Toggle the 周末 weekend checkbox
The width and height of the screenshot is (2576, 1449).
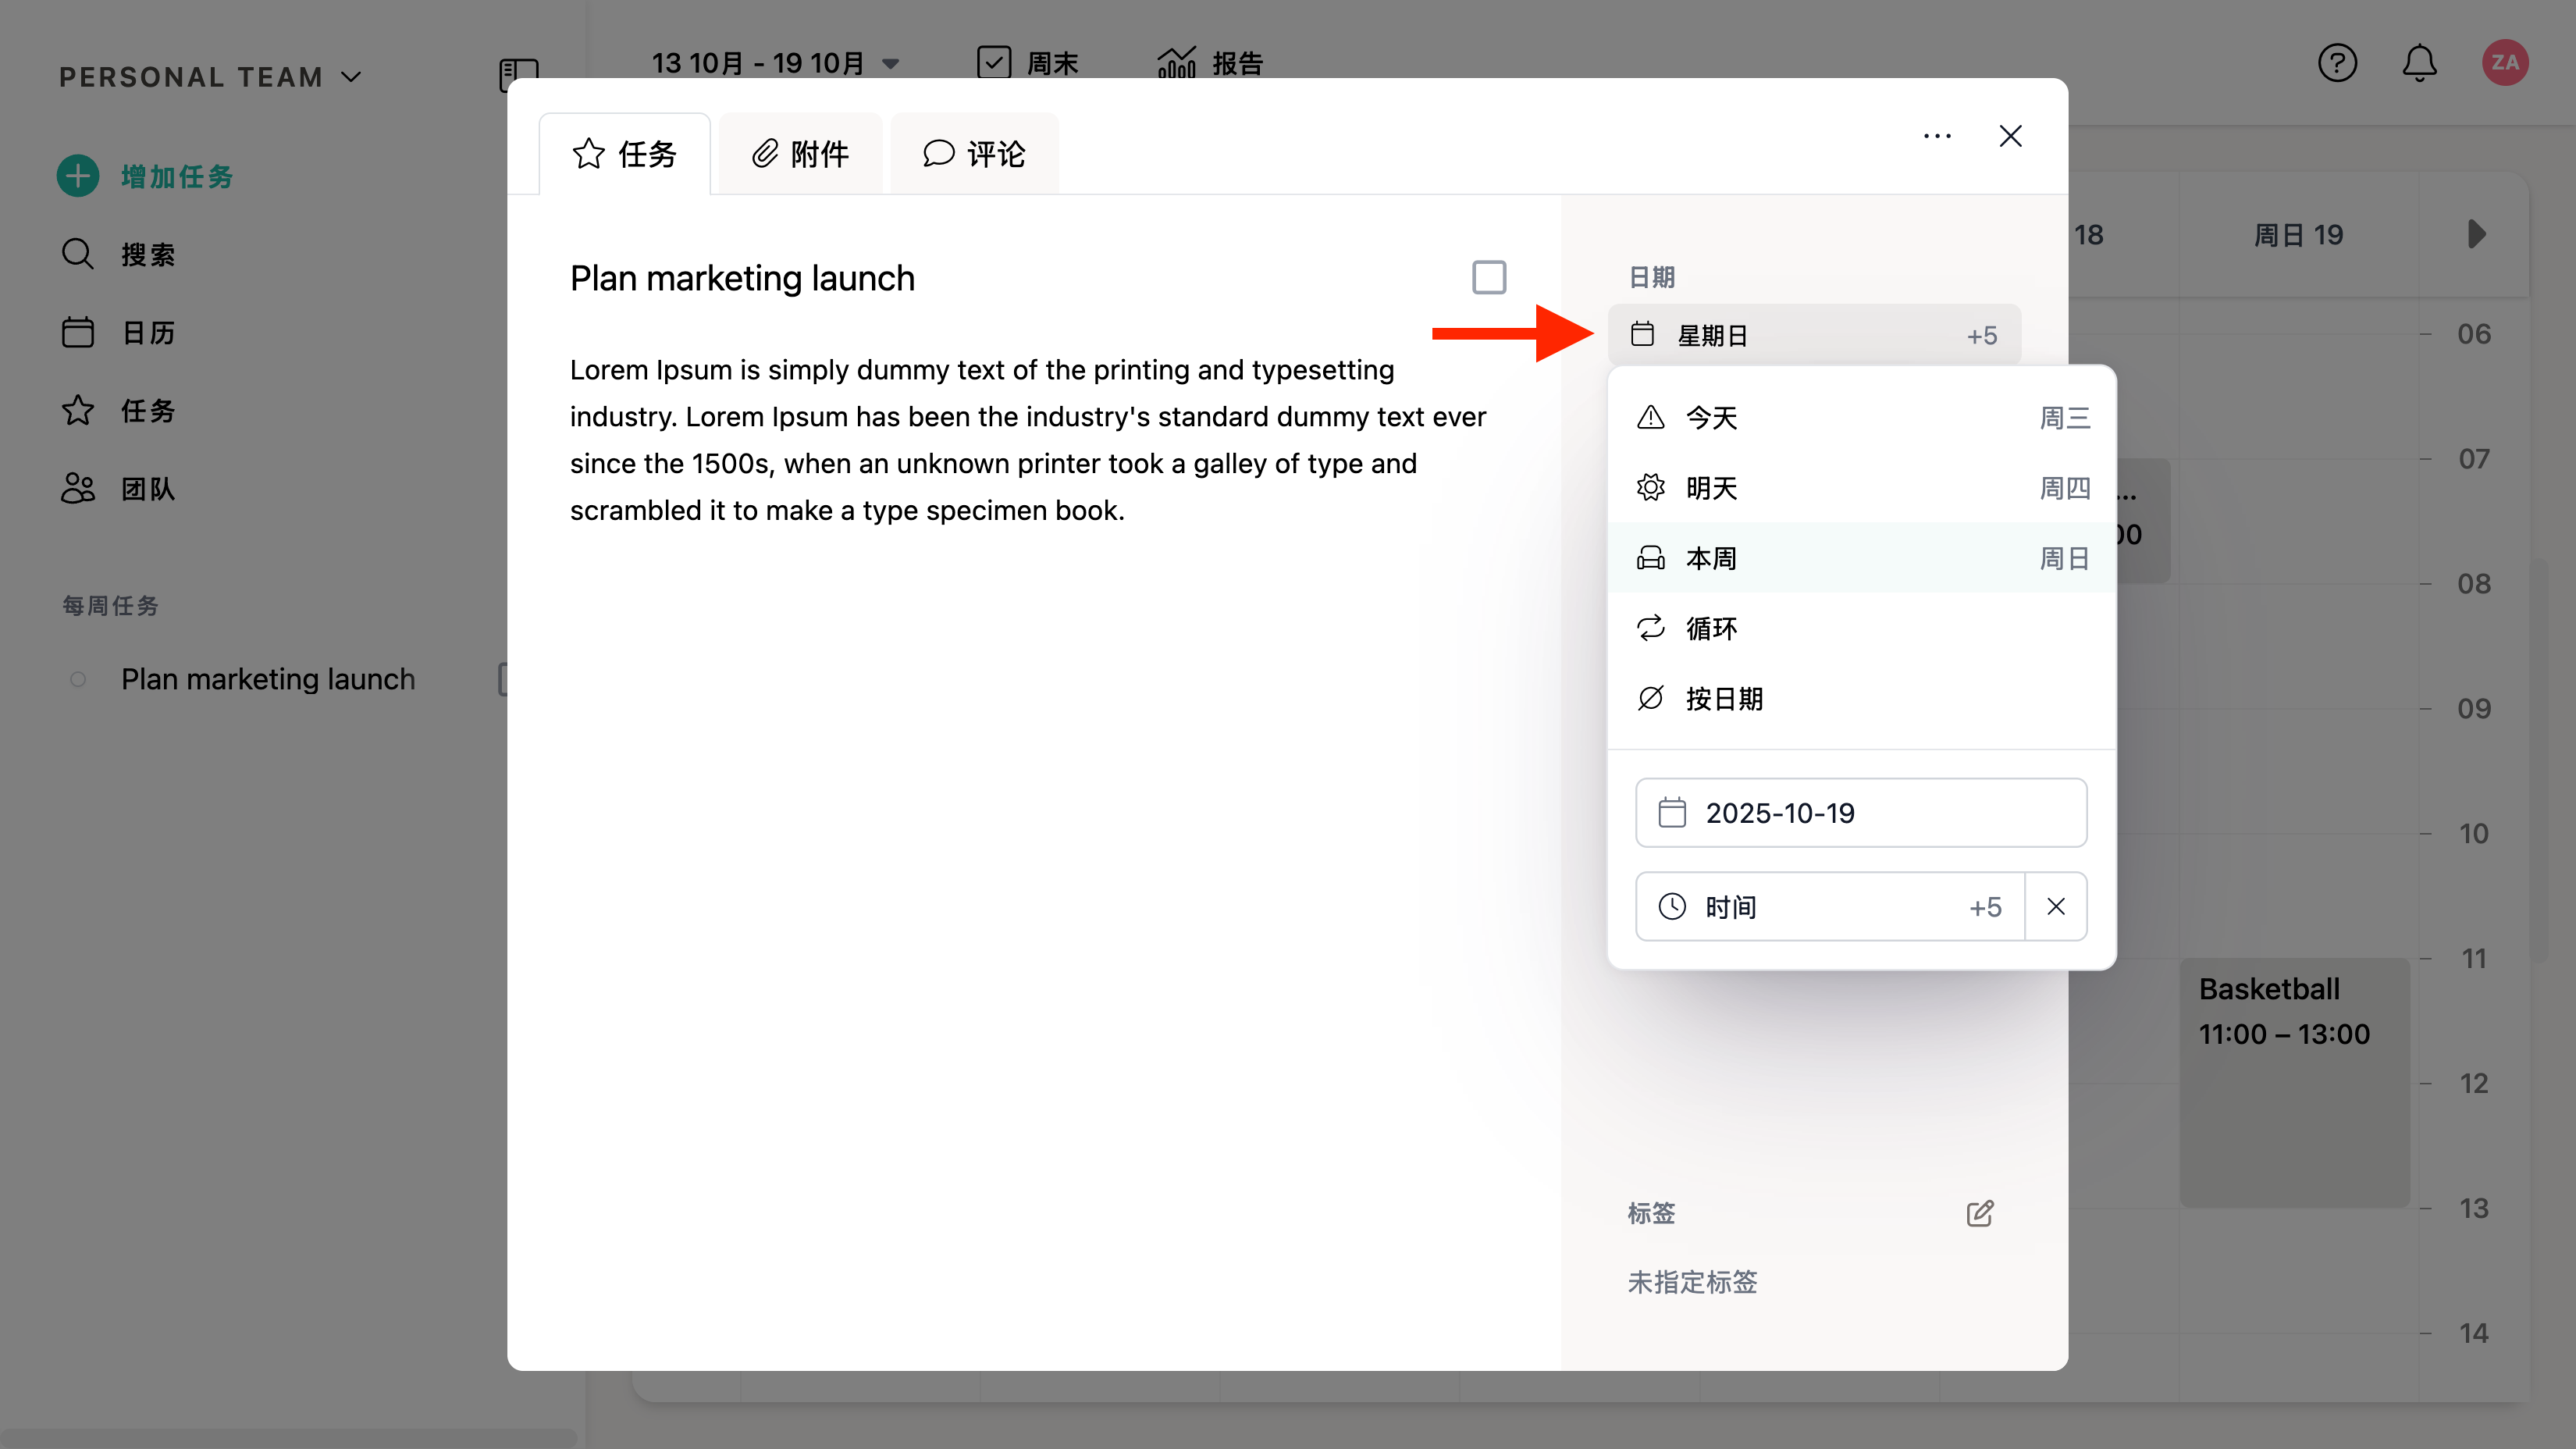click(993, 63)
